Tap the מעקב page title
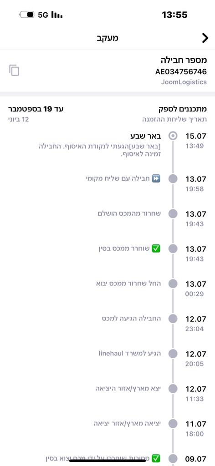The width and height of the screenshot is (215, 466). pos(107,38)
